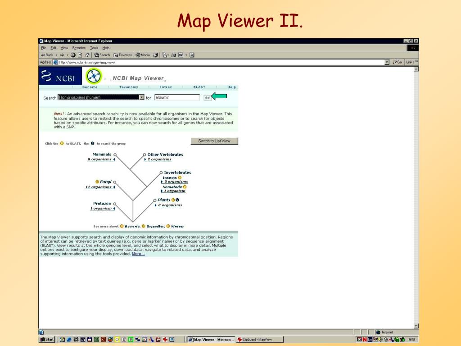
Task: Click the Go! search button
Action: coord(208,98)
